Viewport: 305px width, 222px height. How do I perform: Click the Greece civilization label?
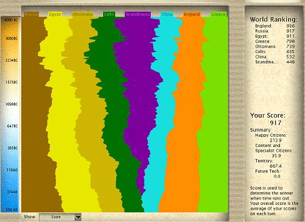click(x=218, y=14)
